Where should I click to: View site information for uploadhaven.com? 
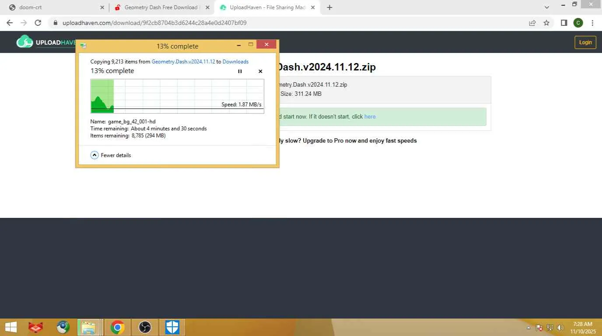56,23
